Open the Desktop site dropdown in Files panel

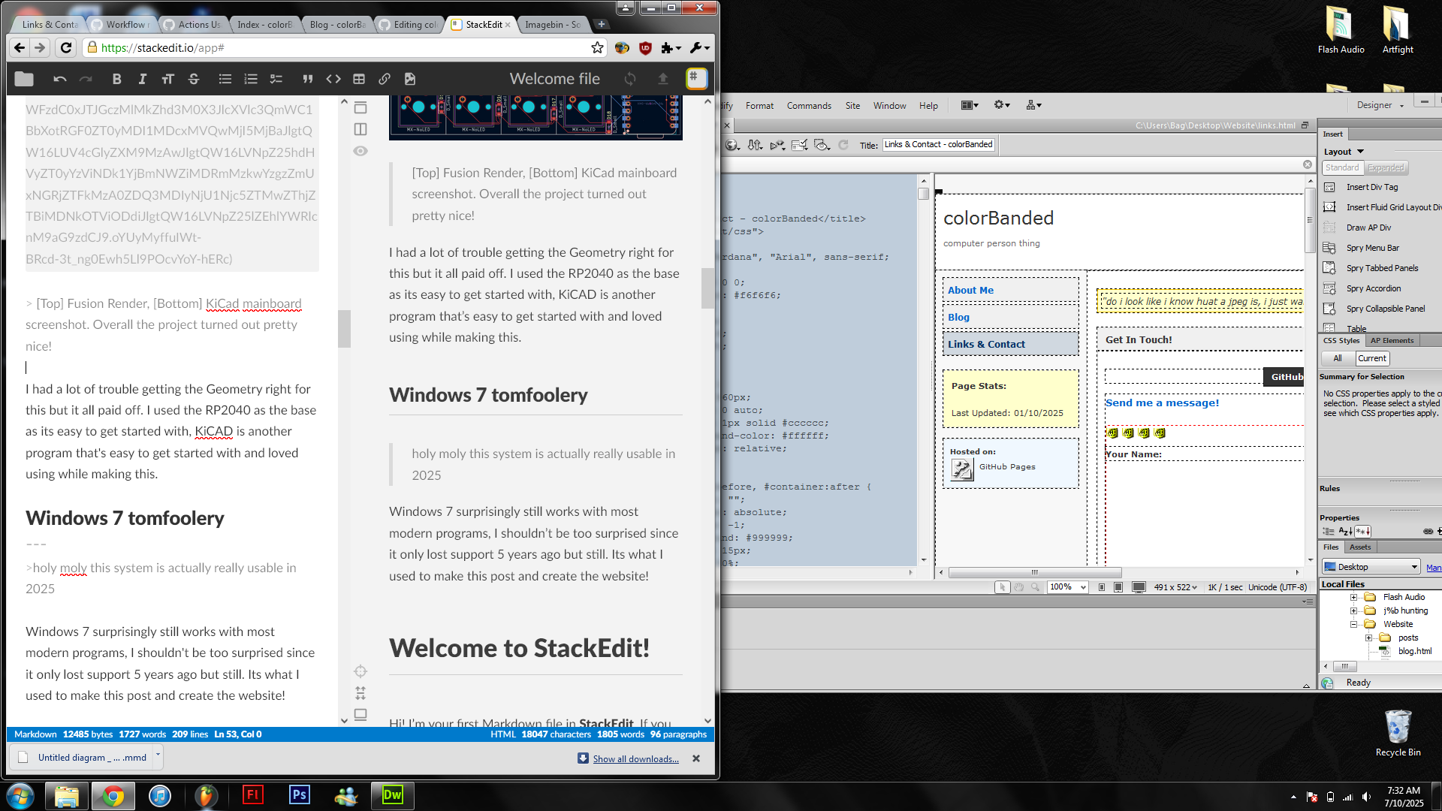1371,567
